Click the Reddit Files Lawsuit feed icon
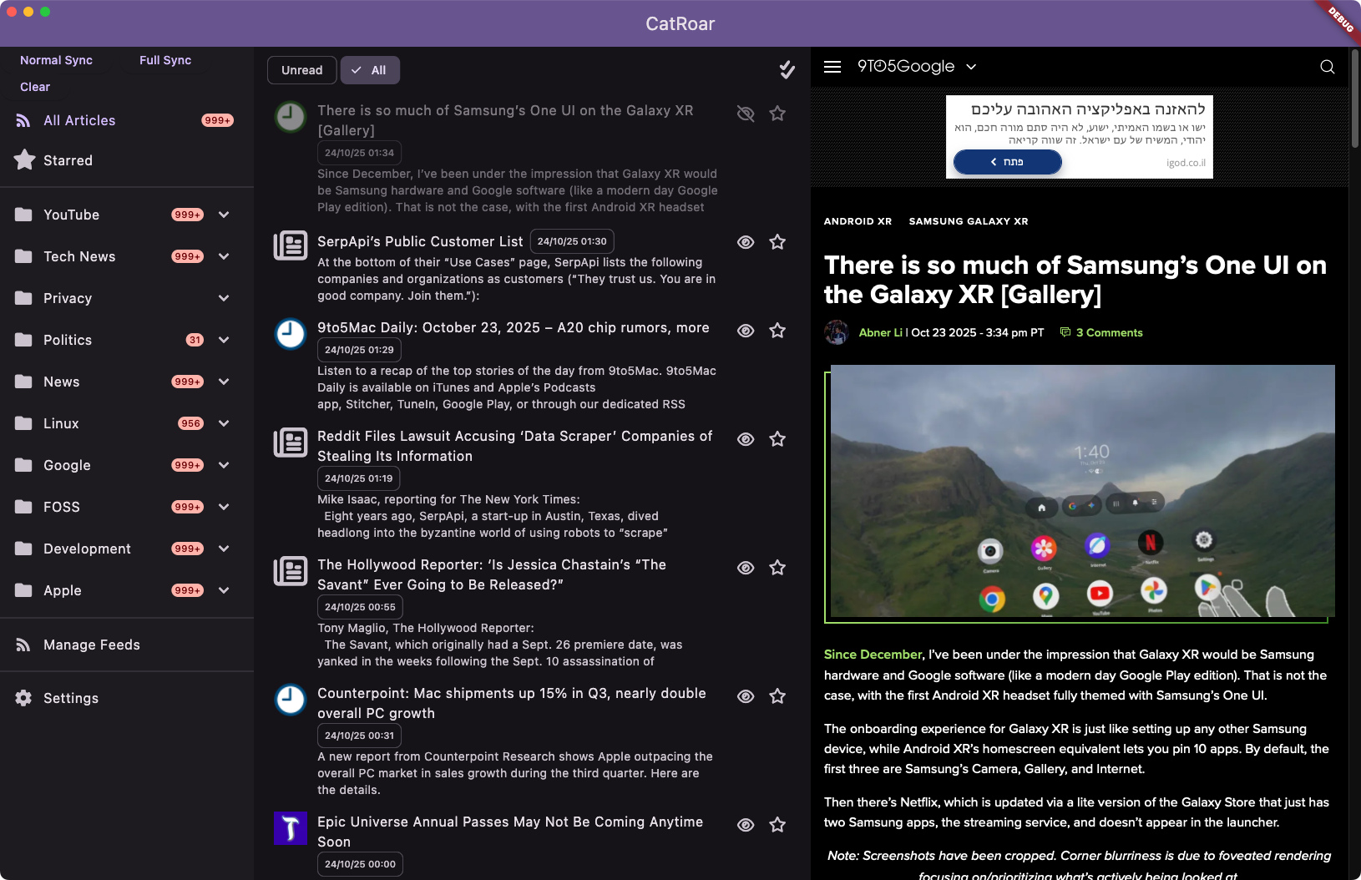1361x880 pixels. 291,443
